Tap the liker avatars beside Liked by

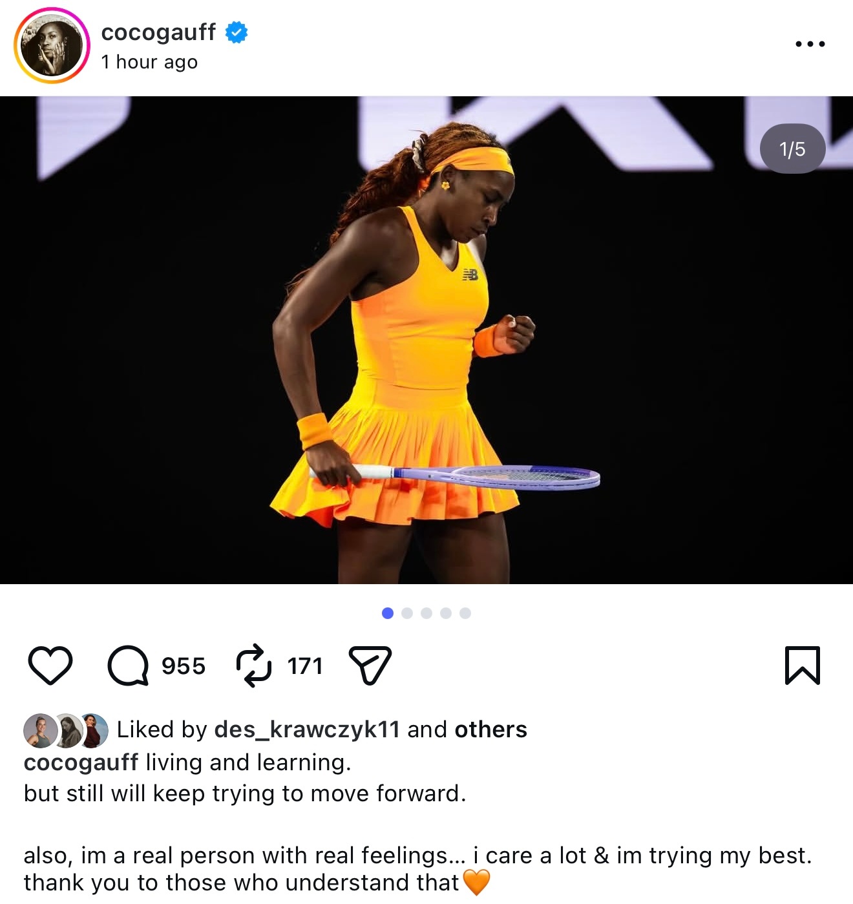tap(66, 731)
